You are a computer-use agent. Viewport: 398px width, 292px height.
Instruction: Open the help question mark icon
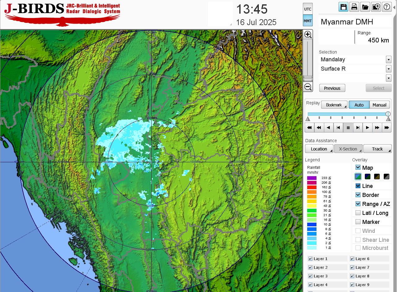click(x=387, y=7)
